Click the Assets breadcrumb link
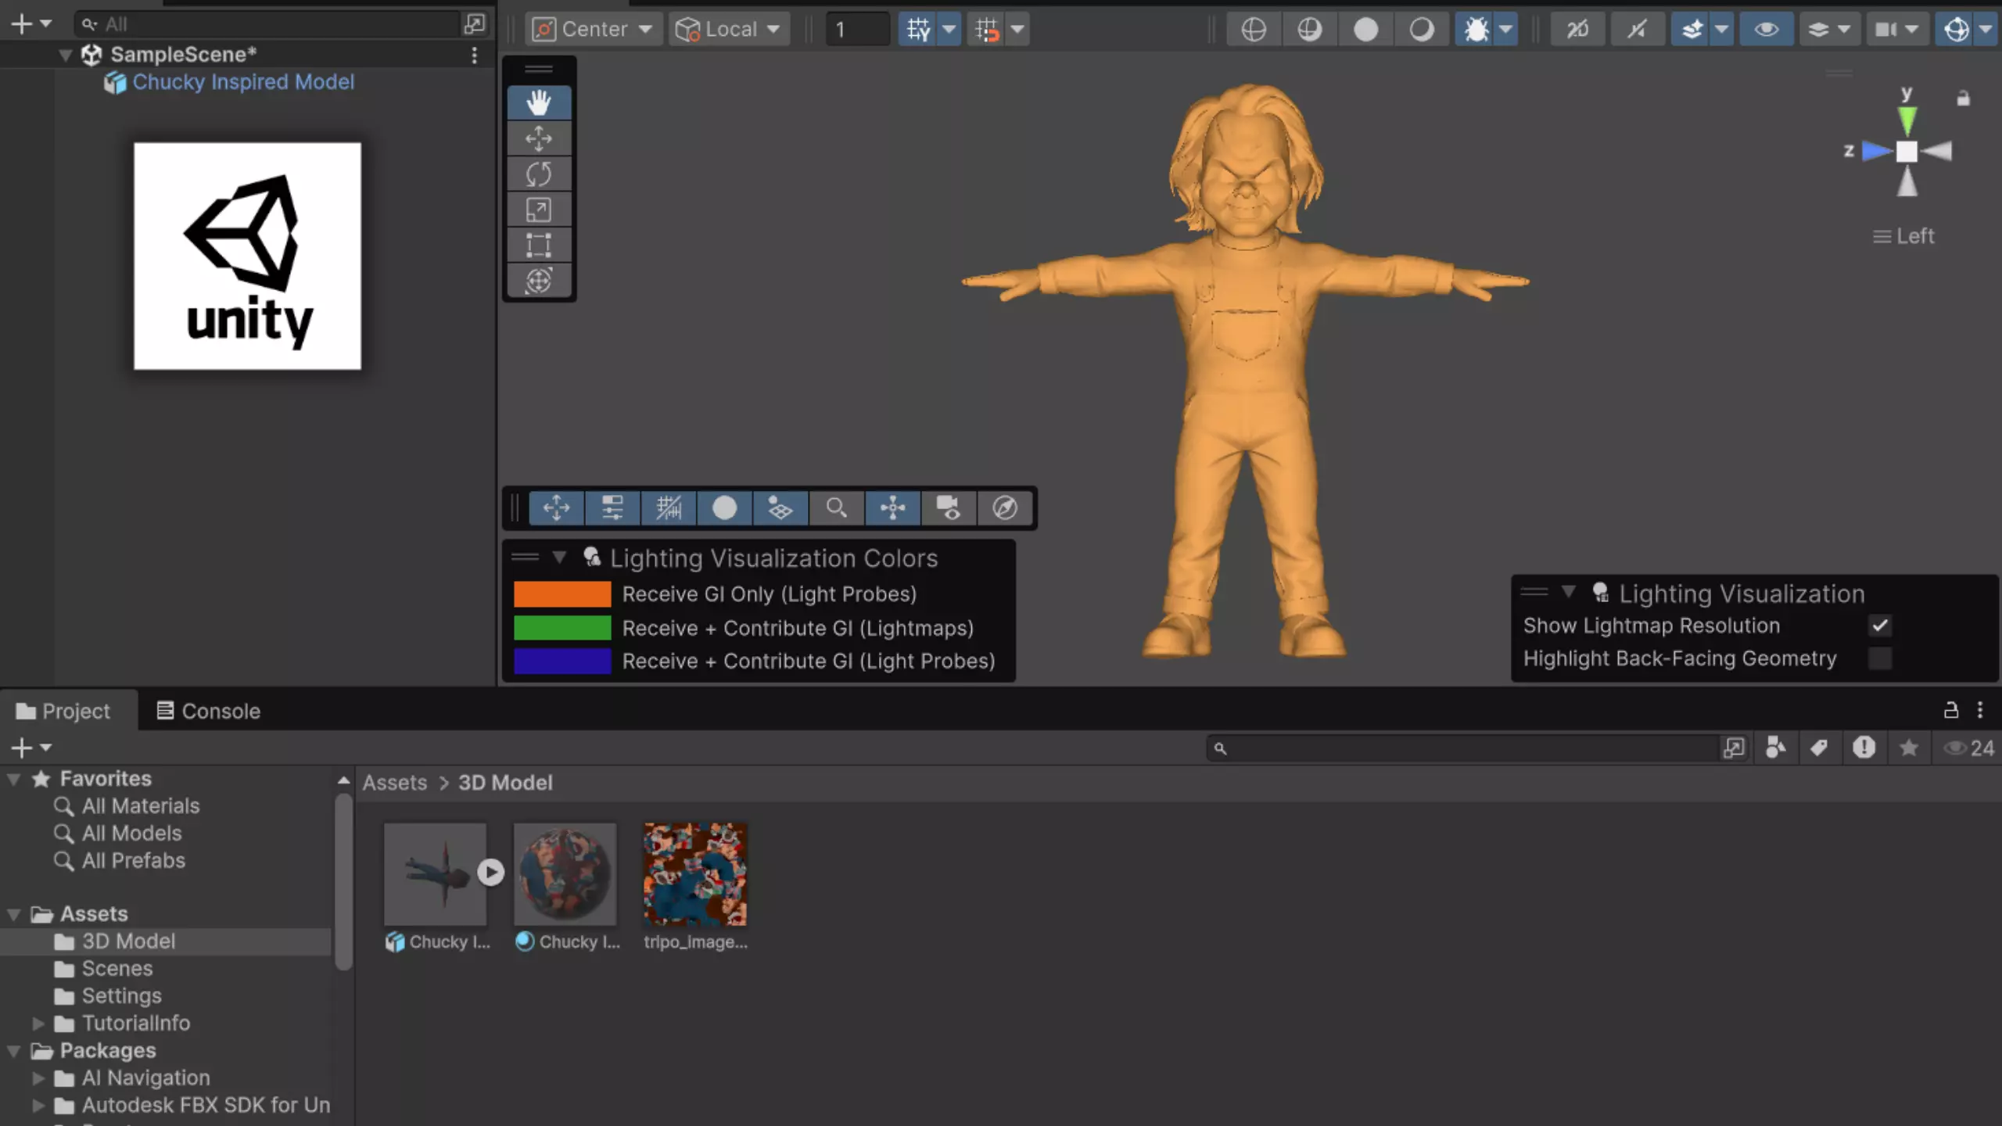 pyautogui.click(x=395, y=783)
